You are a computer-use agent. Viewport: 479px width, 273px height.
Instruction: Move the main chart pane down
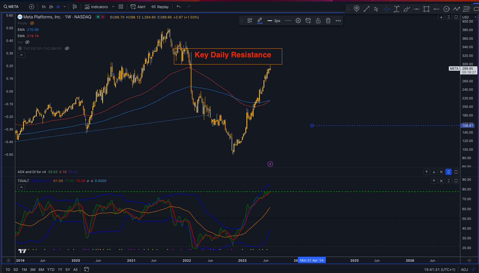pos(441,17)
